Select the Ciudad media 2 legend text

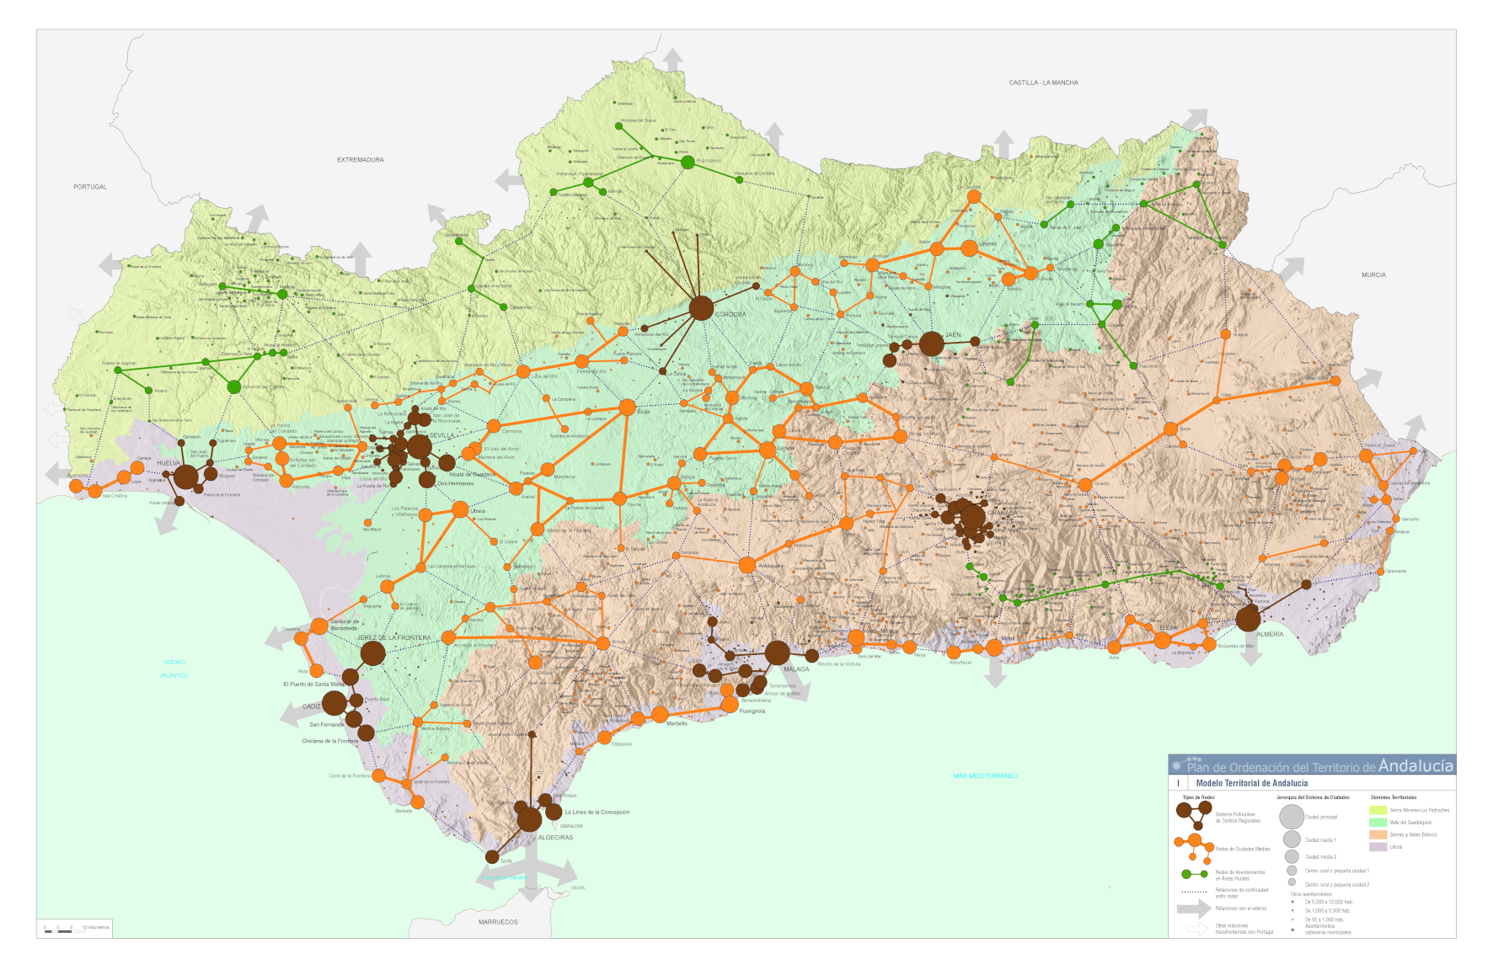tap(1320, 857)
